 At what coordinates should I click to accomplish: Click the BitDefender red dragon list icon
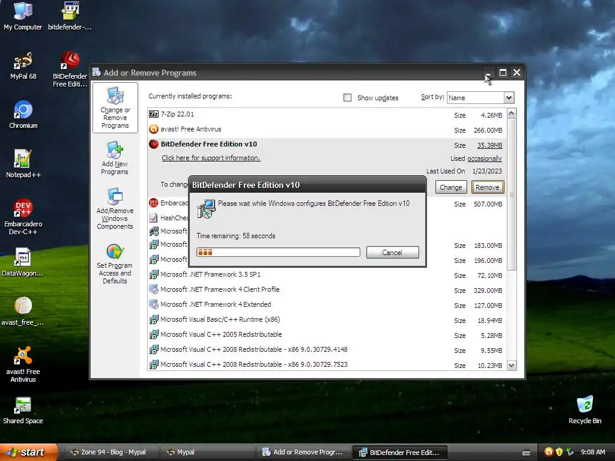tap(154, 144)
